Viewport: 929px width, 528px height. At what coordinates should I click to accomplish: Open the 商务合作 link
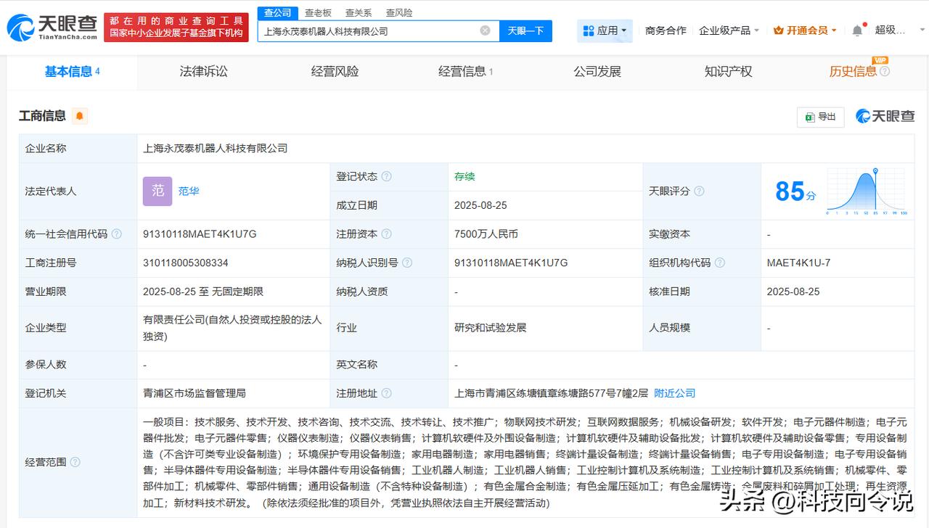(x=666, y=30)
